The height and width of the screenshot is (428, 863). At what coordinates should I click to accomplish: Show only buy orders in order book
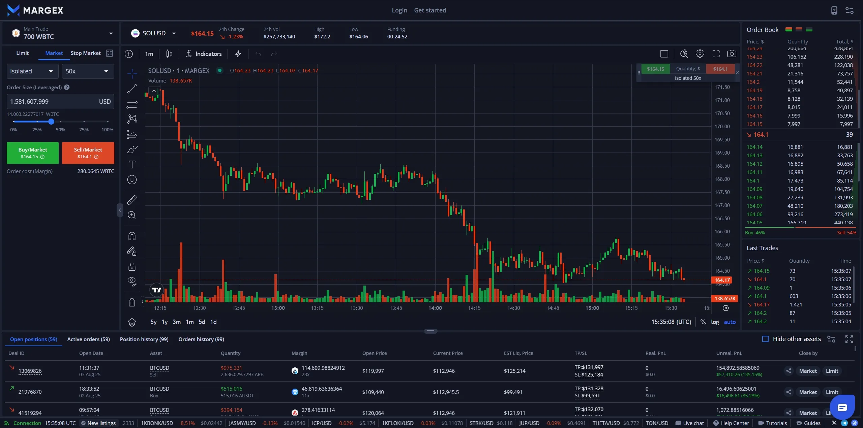(x=809, y=30)
